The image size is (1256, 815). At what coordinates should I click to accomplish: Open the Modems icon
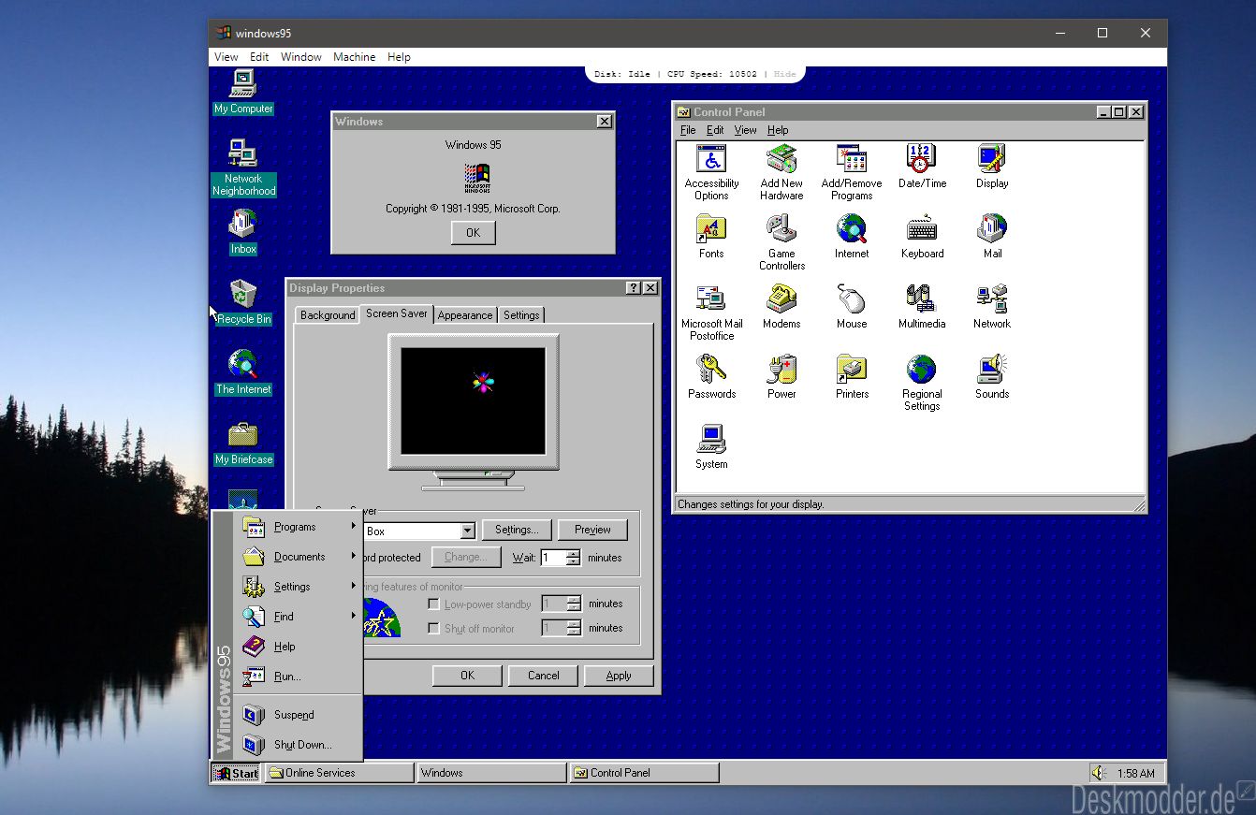pyautogui.click(x=781, y=307)
